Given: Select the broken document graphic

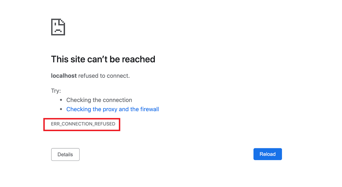Looking at the screenshot, I should tap(58, 27).
